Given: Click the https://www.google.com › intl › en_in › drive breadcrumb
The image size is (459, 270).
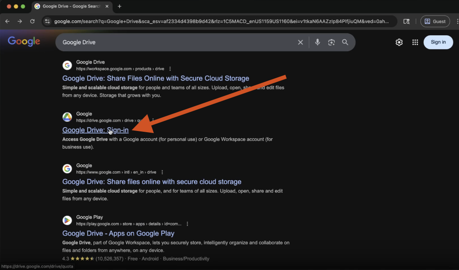Looking at the screenshot, I should (x=116, y=172).
